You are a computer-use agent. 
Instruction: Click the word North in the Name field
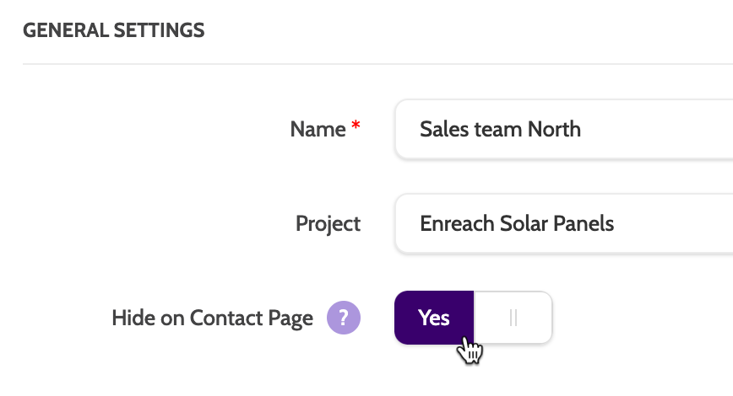(554, 129)
